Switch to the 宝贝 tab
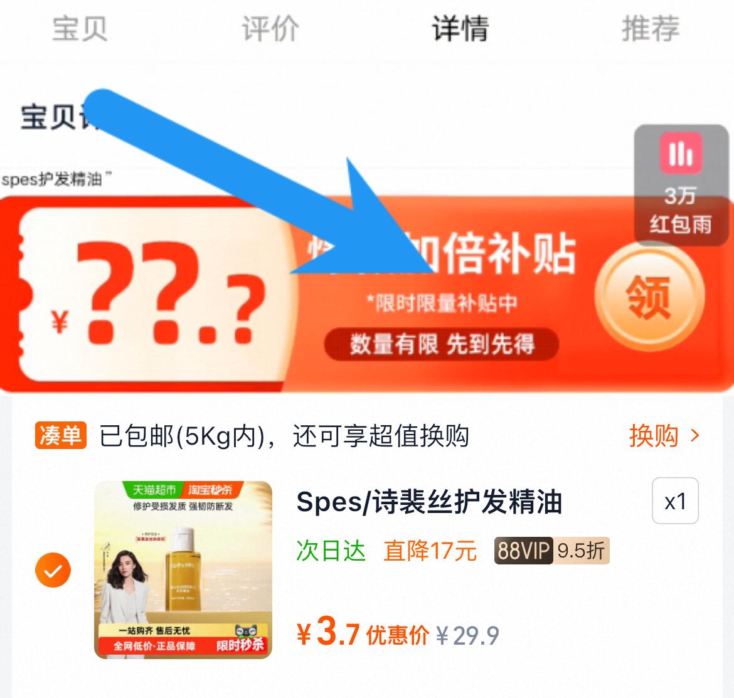 pyautogui.click(x=80, y=29)
